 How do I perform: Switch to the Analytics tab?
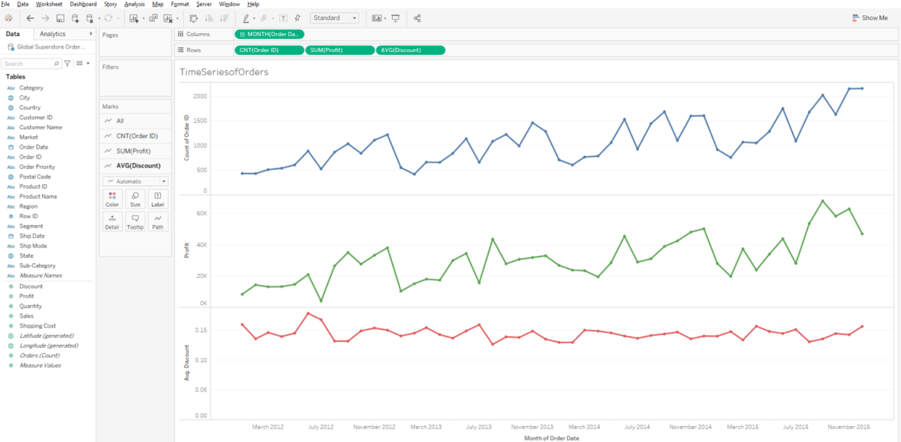tap(53, 34)
